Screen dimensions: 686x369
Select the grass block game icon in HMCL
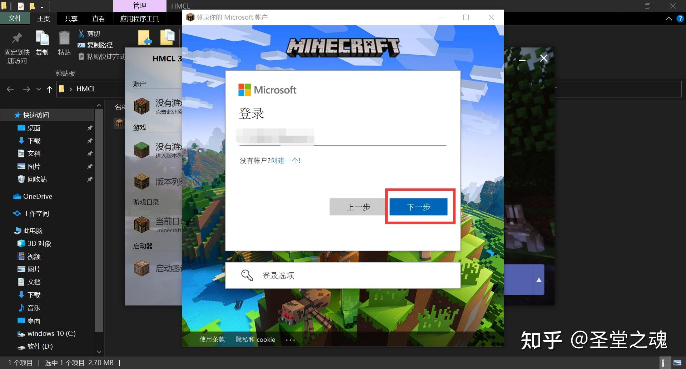142,150
